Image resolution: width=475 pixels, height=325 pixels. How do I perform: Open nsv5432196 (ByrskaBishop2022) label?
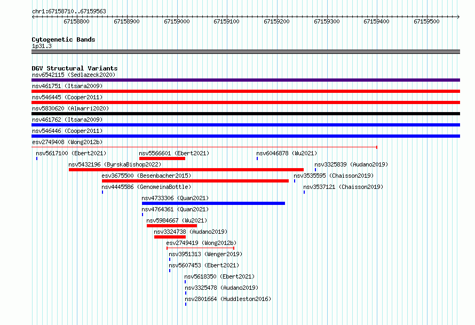[x=115, y=164]
